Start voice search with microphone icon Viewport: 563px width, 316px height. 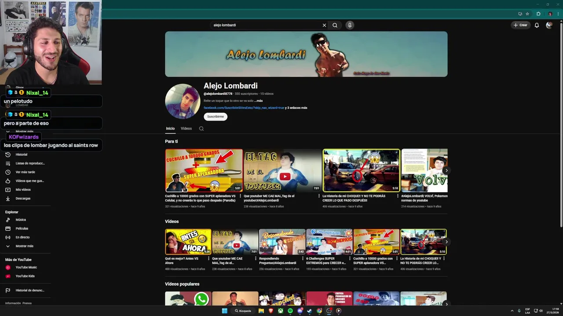coord(350,25)
